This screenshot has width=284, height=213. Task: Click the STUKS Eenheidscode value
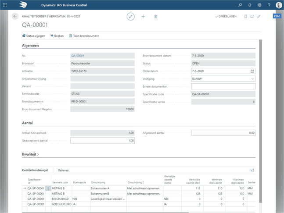(x=103, y=94)
